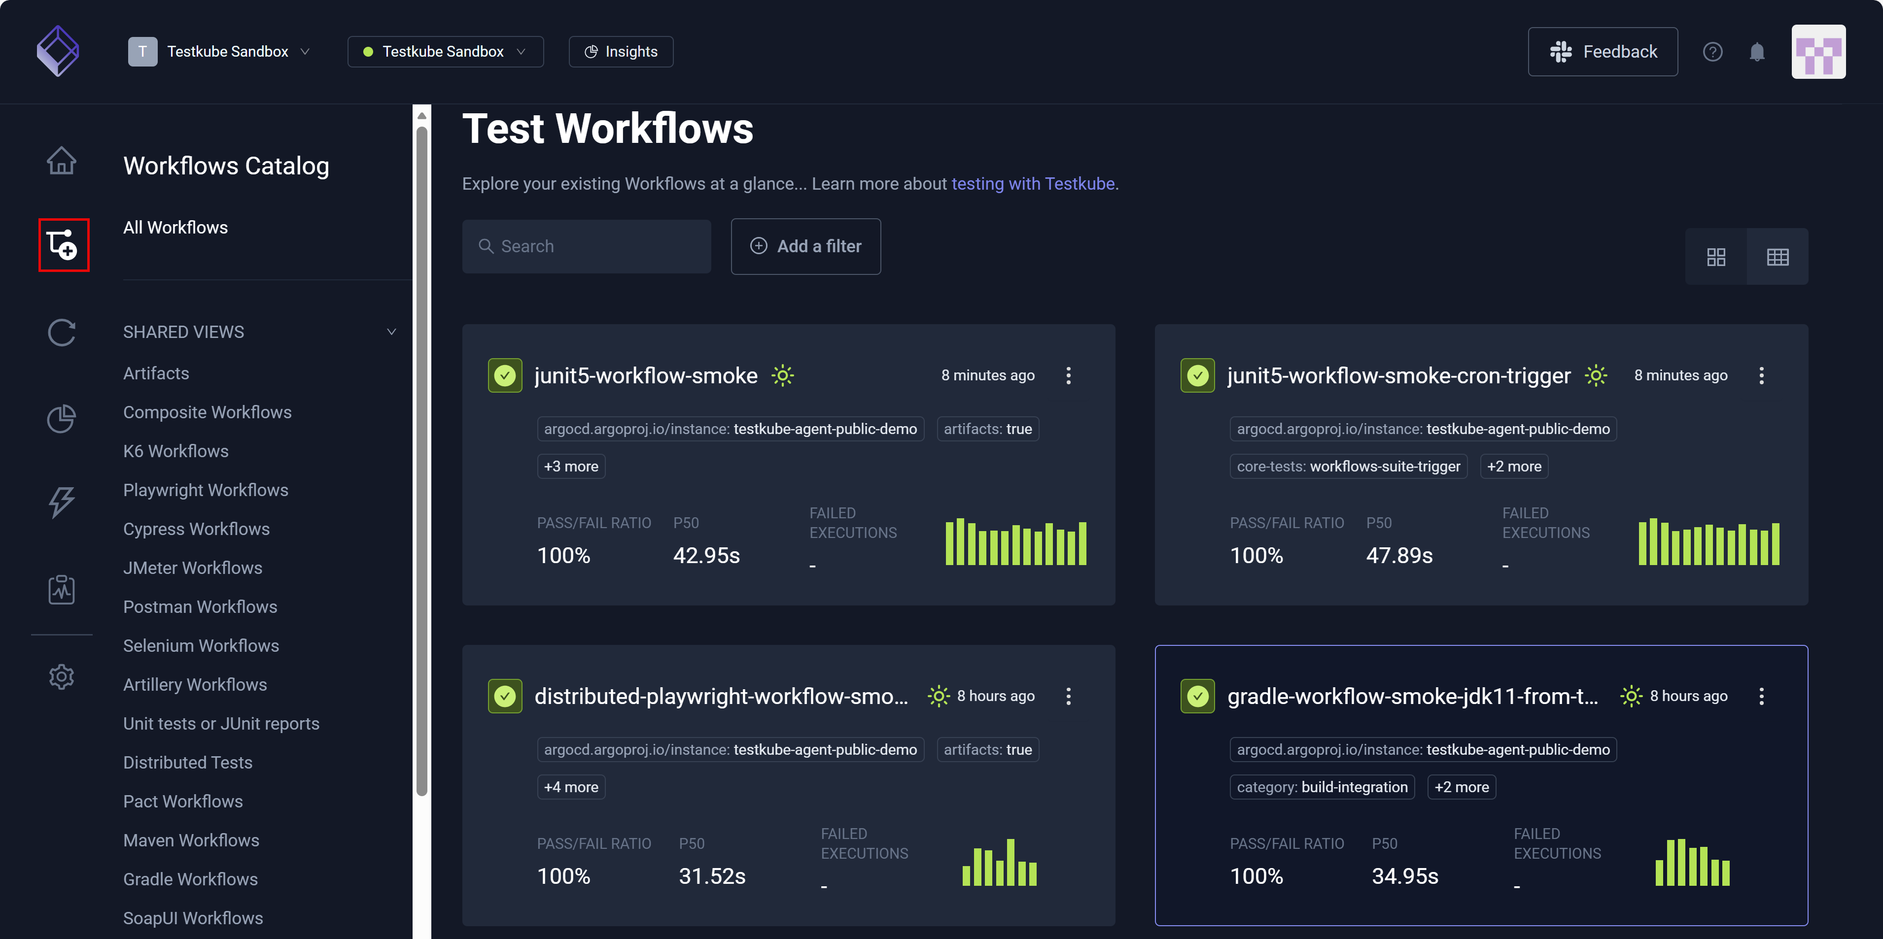Screen dimensions: 1883x939
Task: Open notifications via the bell icon
Action: (x=1757, y=51)
